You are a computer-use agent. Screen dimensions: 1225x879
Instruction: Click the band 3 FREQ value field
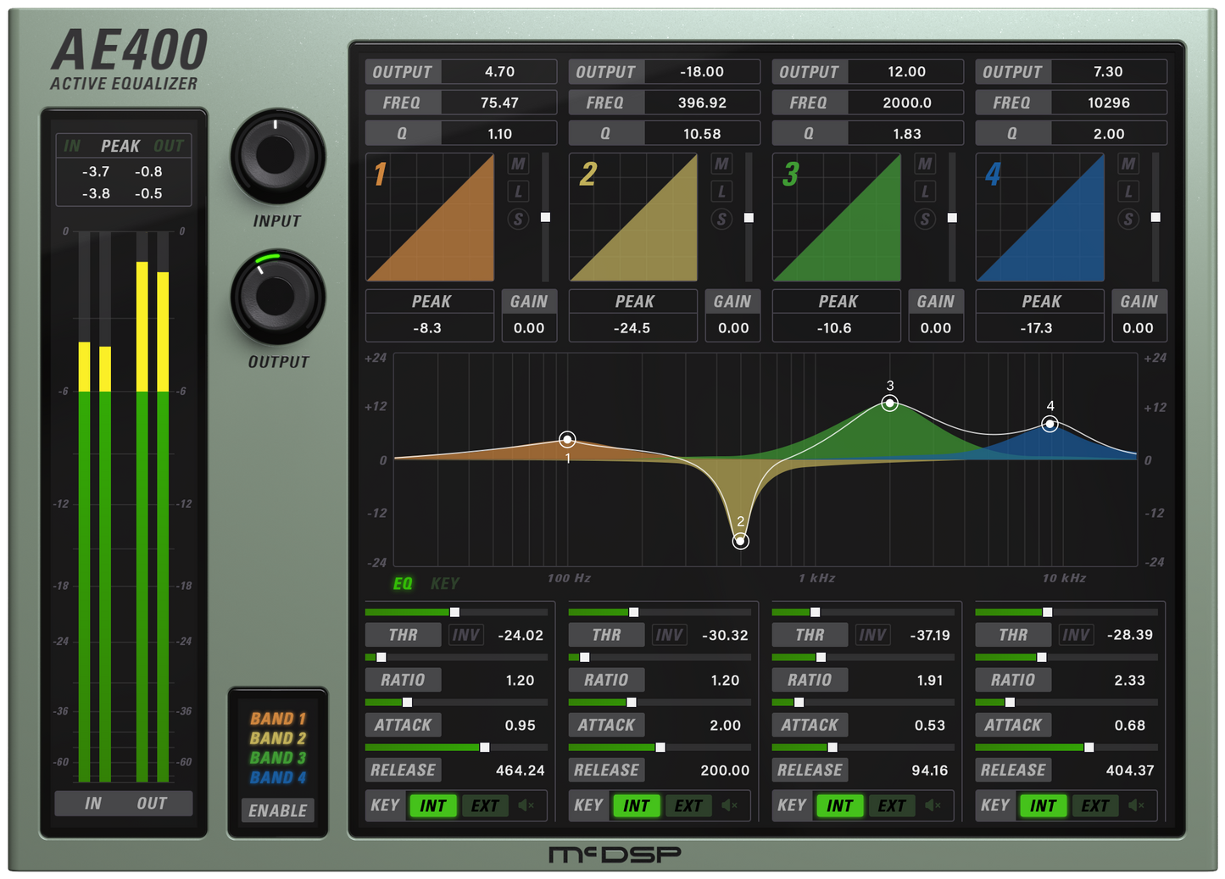pos(905,102)
